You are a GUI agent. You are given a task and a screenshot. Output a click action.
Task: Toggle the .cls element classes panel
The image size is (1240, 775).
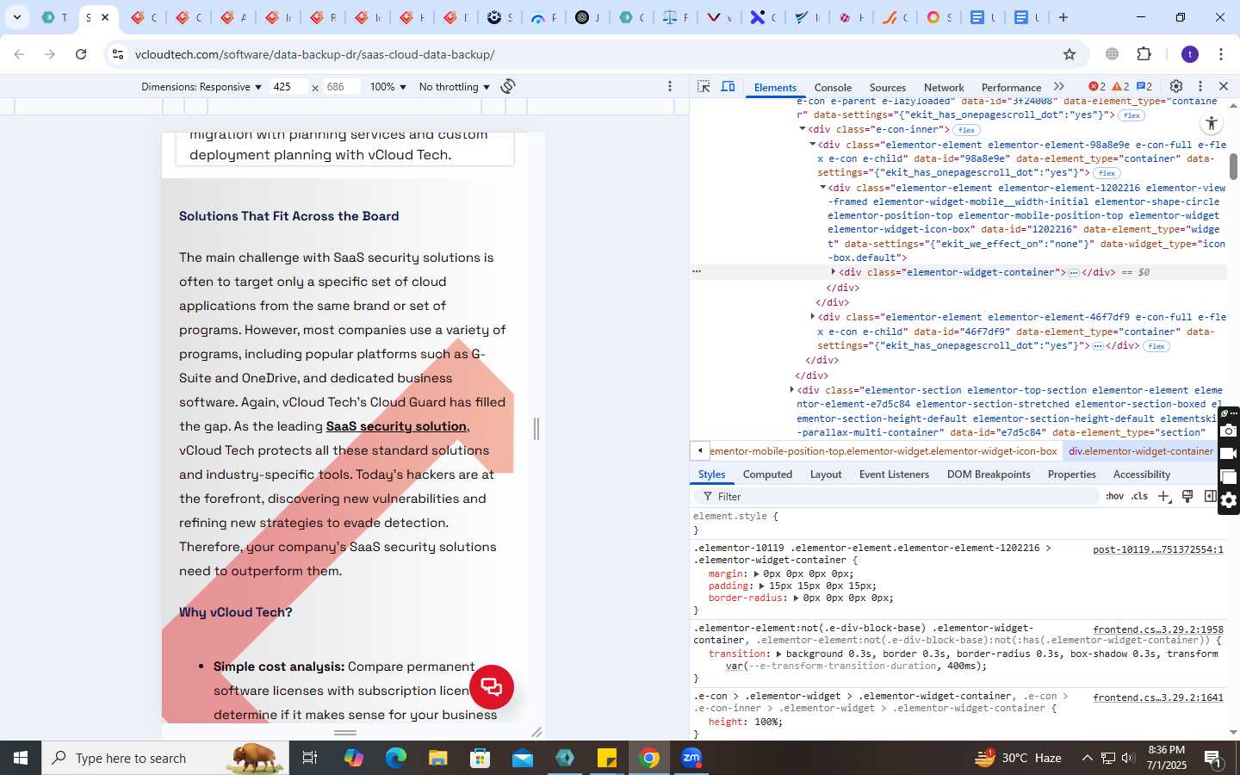point(1139,496)
